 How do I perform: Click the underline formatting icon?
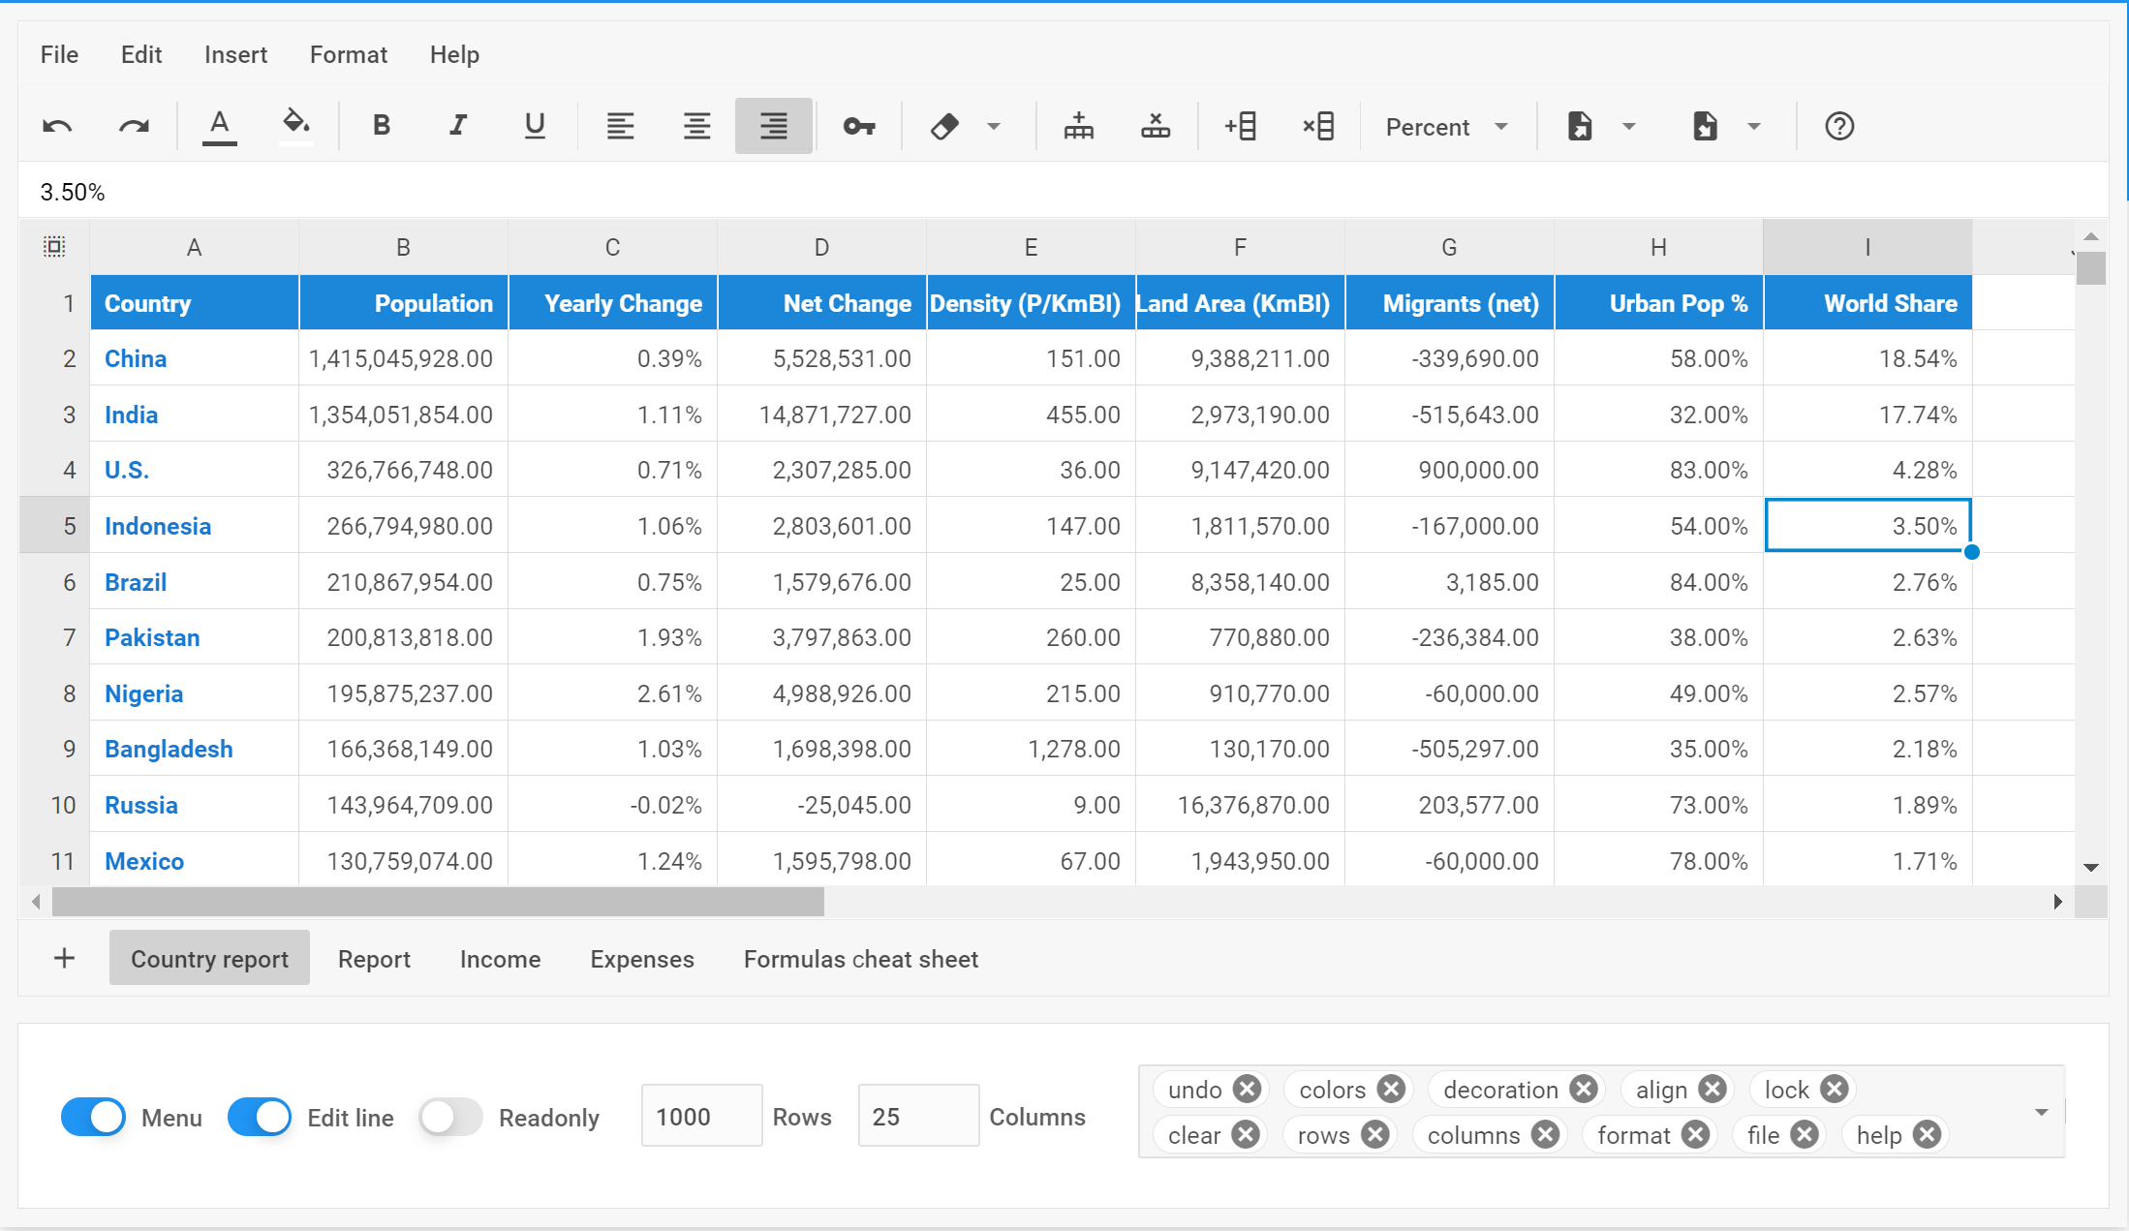535,125
